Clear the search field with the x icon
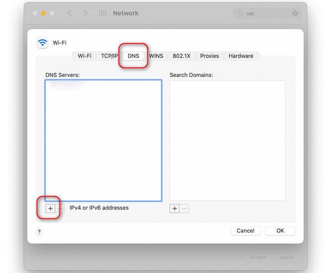Screen dimensions: 331x273 (295, 13)
